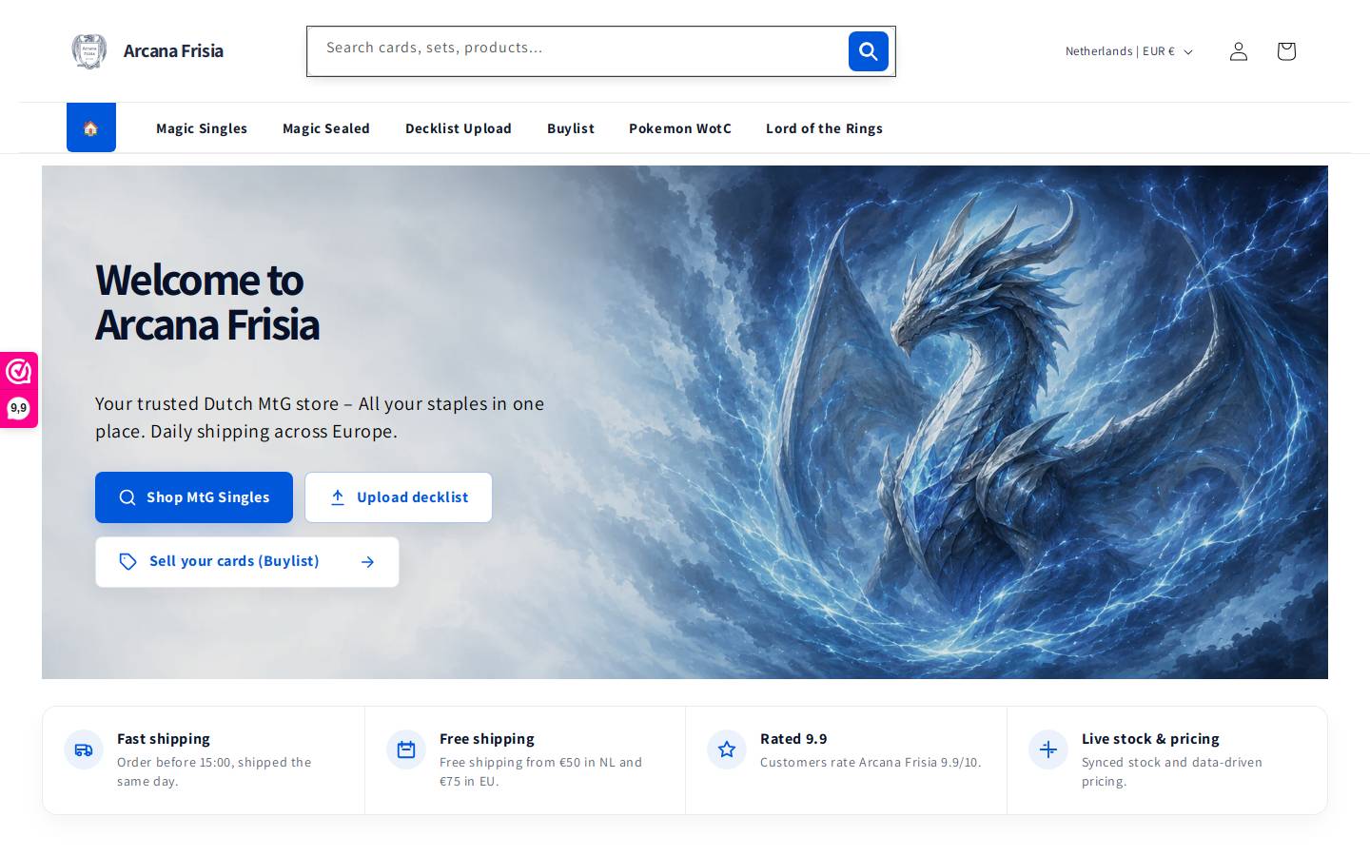The width and height of the screenshot is (1370, 856).
Task: Go to Decklist Upload page
Action: (459, 128)
